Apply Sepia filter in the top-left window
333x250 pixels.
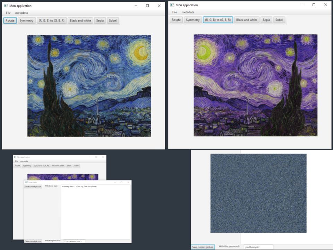pyautogui.click(x=100, y=20)
